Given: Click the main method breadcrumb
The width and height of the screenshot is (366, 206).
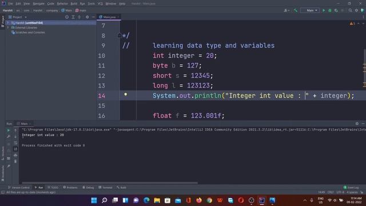Looking at the screenshot, I should (x=81, y=10).
